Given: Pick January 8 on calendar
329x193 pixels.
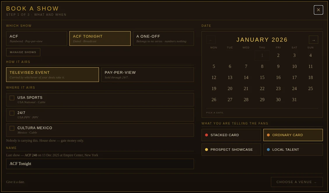Looking at the screenshot, I should pos(262,66).
